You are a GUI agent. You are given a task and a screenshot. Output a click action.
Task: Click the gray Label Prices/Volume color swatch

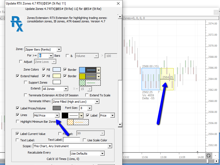coord(57,108)
